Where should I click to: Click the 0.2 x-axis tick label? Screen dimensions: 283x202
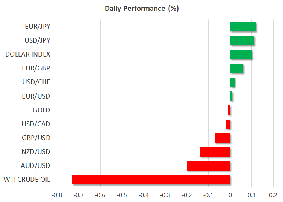pyautogui.click(x=273, y=195)
